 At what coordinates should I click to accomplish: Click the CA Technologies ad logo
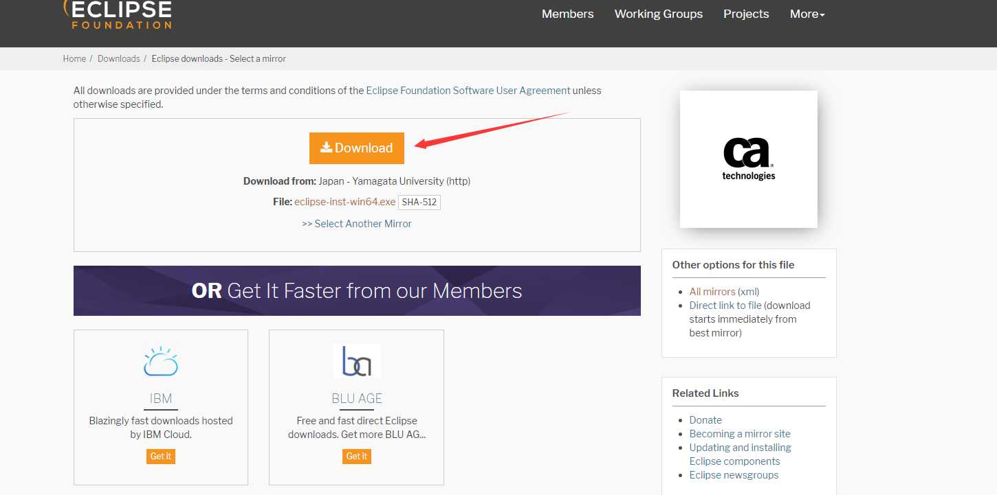[749, 159]
